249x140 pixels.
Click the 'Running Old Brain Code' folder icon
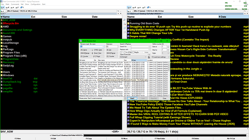pyautogui.click(x=128, y=23)
